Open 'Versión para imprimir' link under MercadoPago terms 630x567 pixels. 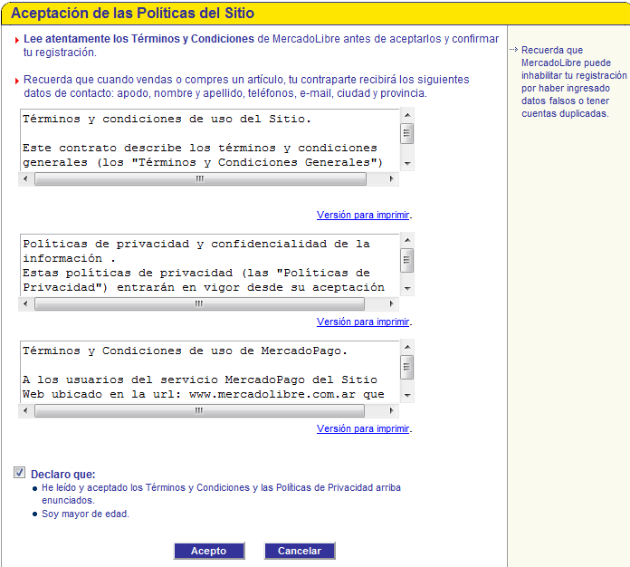(x=363, y=428)
